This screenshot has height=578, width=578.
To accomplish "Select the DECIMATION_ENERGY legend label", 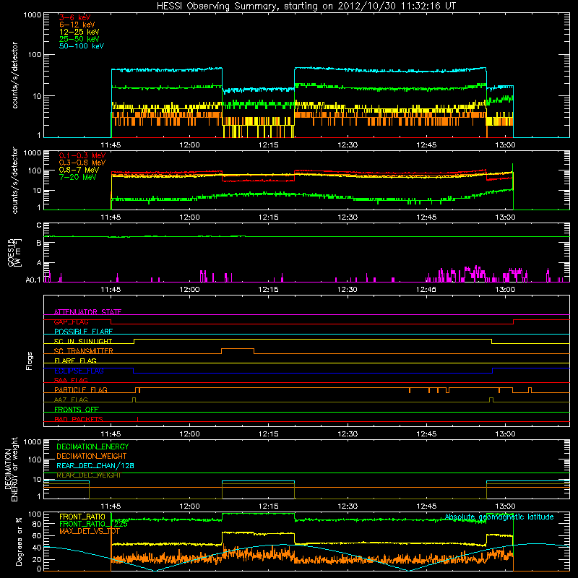I will [x=92, y=447].
